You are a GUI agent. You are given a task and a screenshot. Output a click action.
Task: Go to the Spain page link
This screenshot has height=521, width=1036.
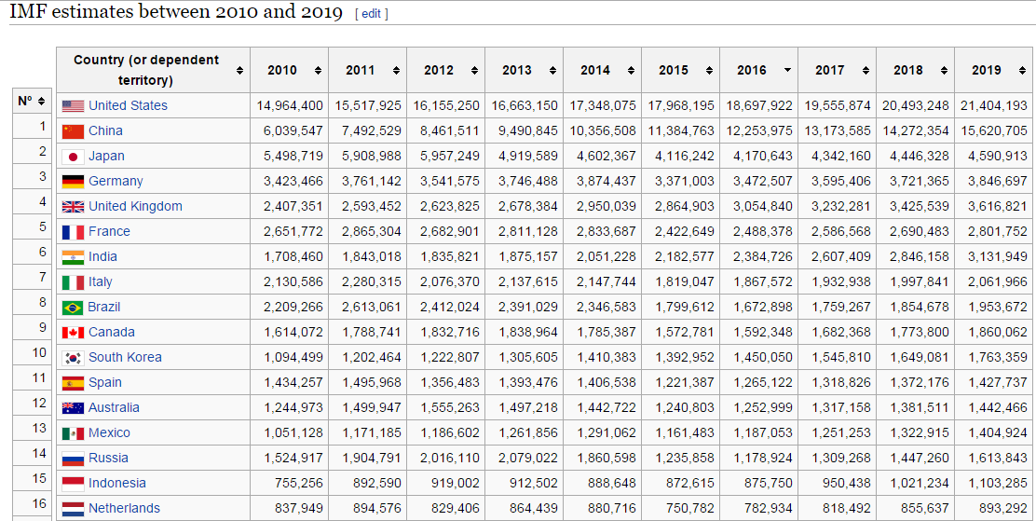tap(105, 382)
